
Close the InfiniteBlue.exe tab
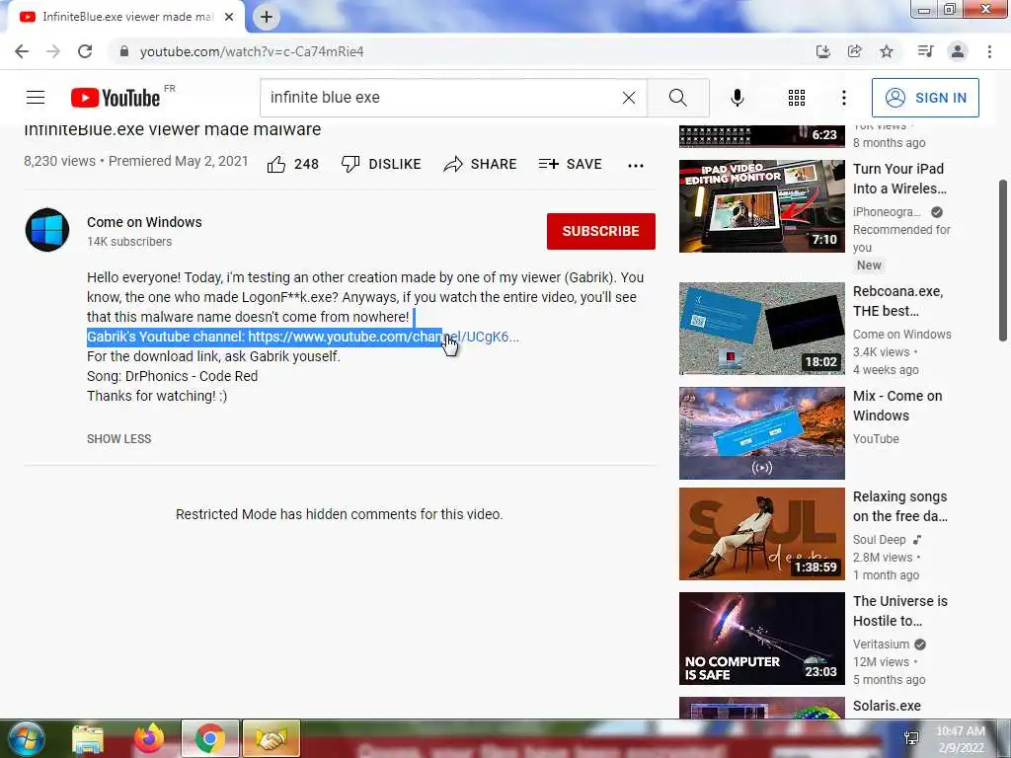coord(229,18)
